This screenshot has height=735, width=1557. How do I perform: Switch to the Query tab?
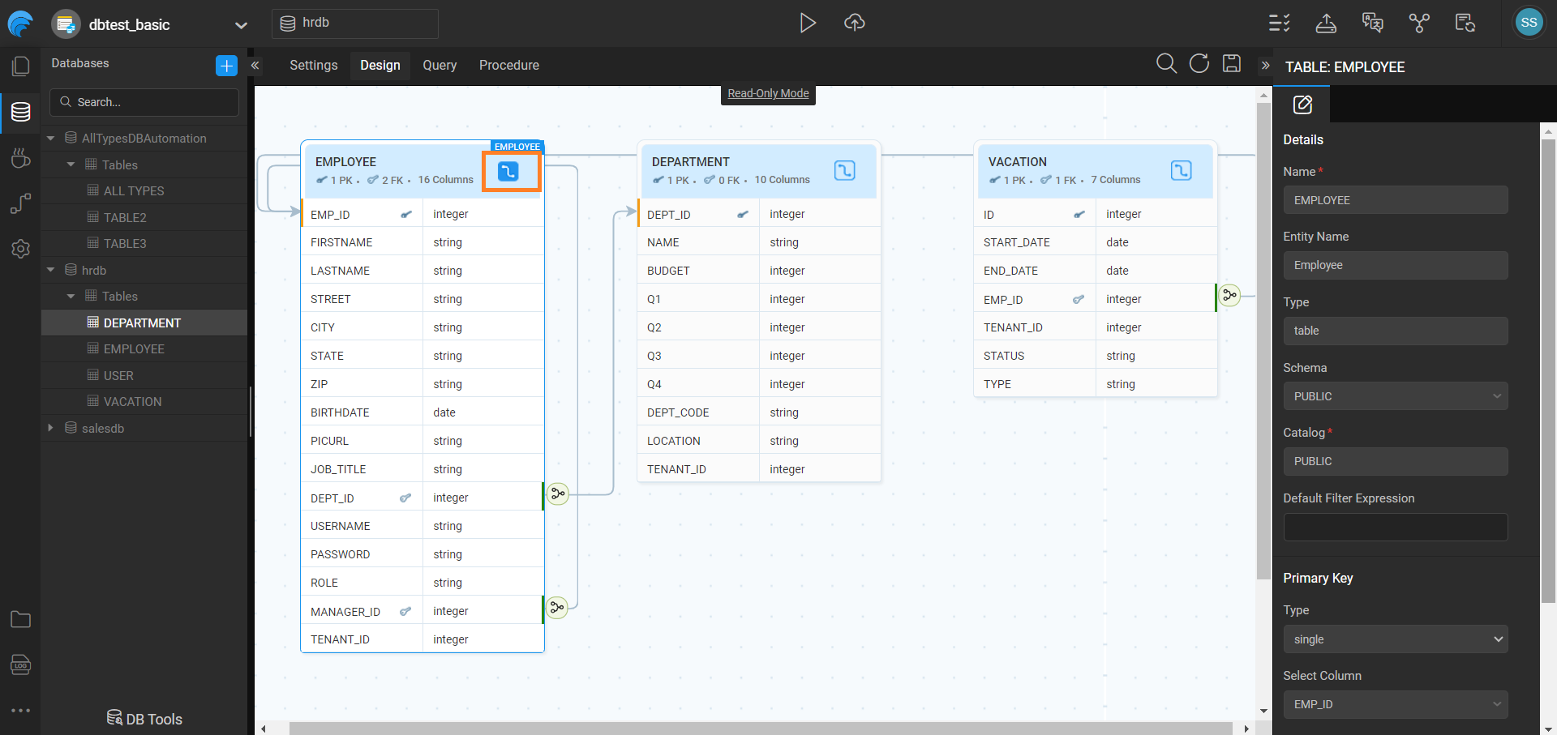click(440, 65)
